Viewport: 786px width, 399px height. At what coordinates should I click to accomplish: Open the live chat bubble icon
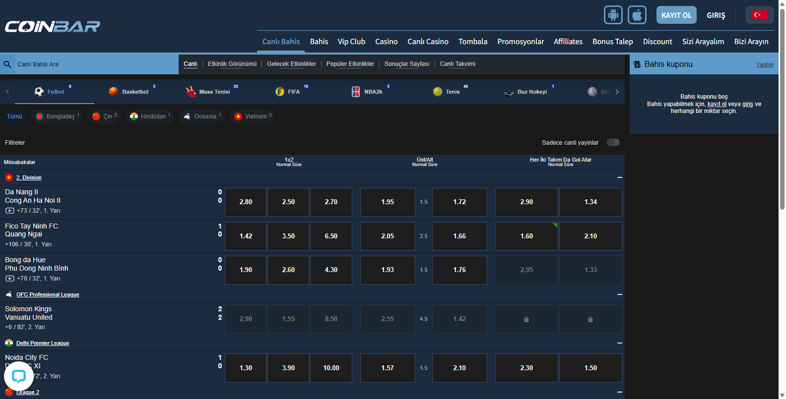(19, 376)
